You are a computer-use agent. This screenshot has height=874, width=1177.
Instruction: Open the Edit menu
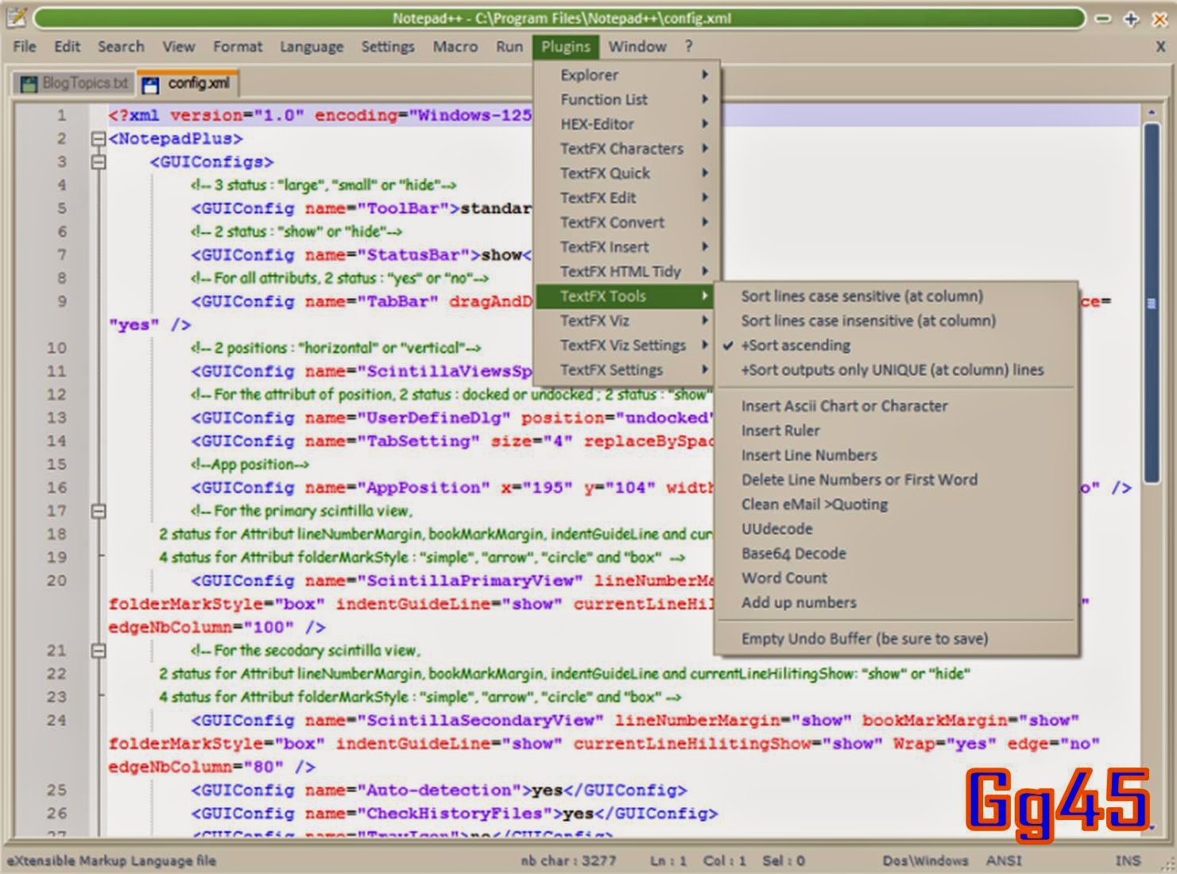pyautogui.click(x=68, y=47)
